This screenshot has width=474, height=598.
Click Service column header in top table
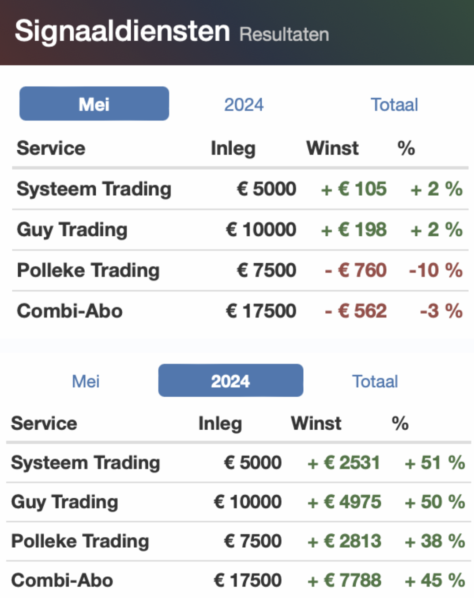(51, 148)
